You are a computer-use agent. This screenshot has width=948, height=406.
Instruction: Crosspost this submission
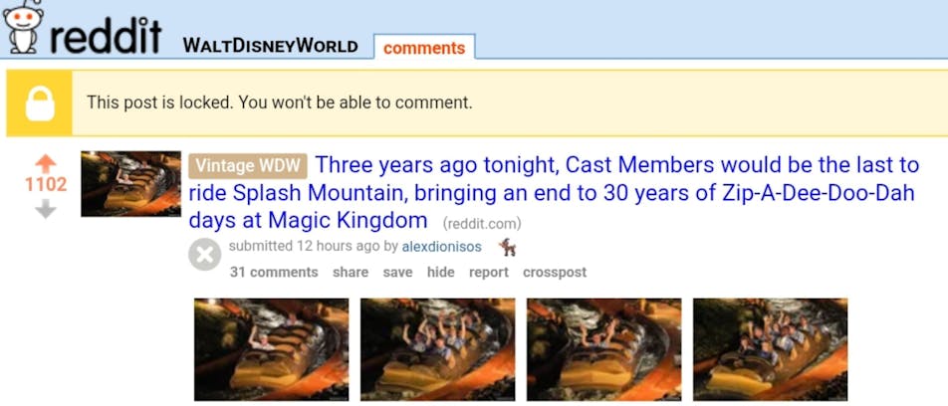pos(555,273)
